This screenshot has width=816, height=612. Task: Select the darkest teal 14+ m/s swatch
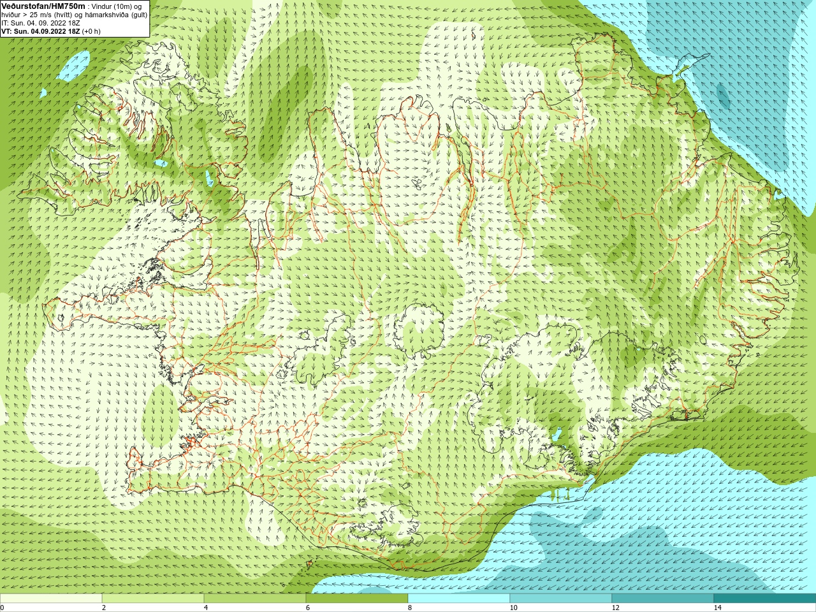(765, 598)
